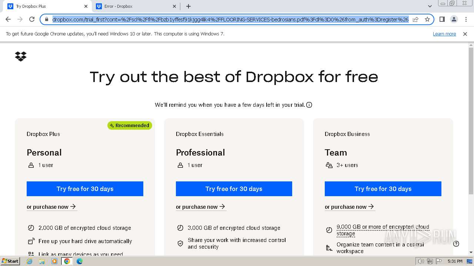Share this page via the share icon

[x=415, y=19]
